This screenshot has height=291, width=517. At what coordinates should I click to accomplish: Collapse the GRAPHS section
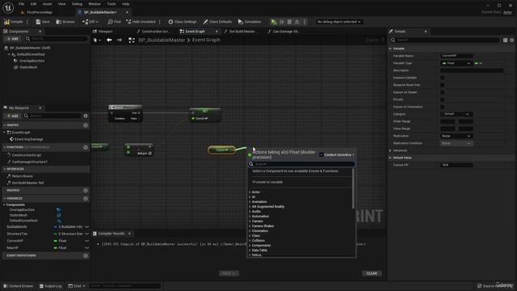pos(5,125)
